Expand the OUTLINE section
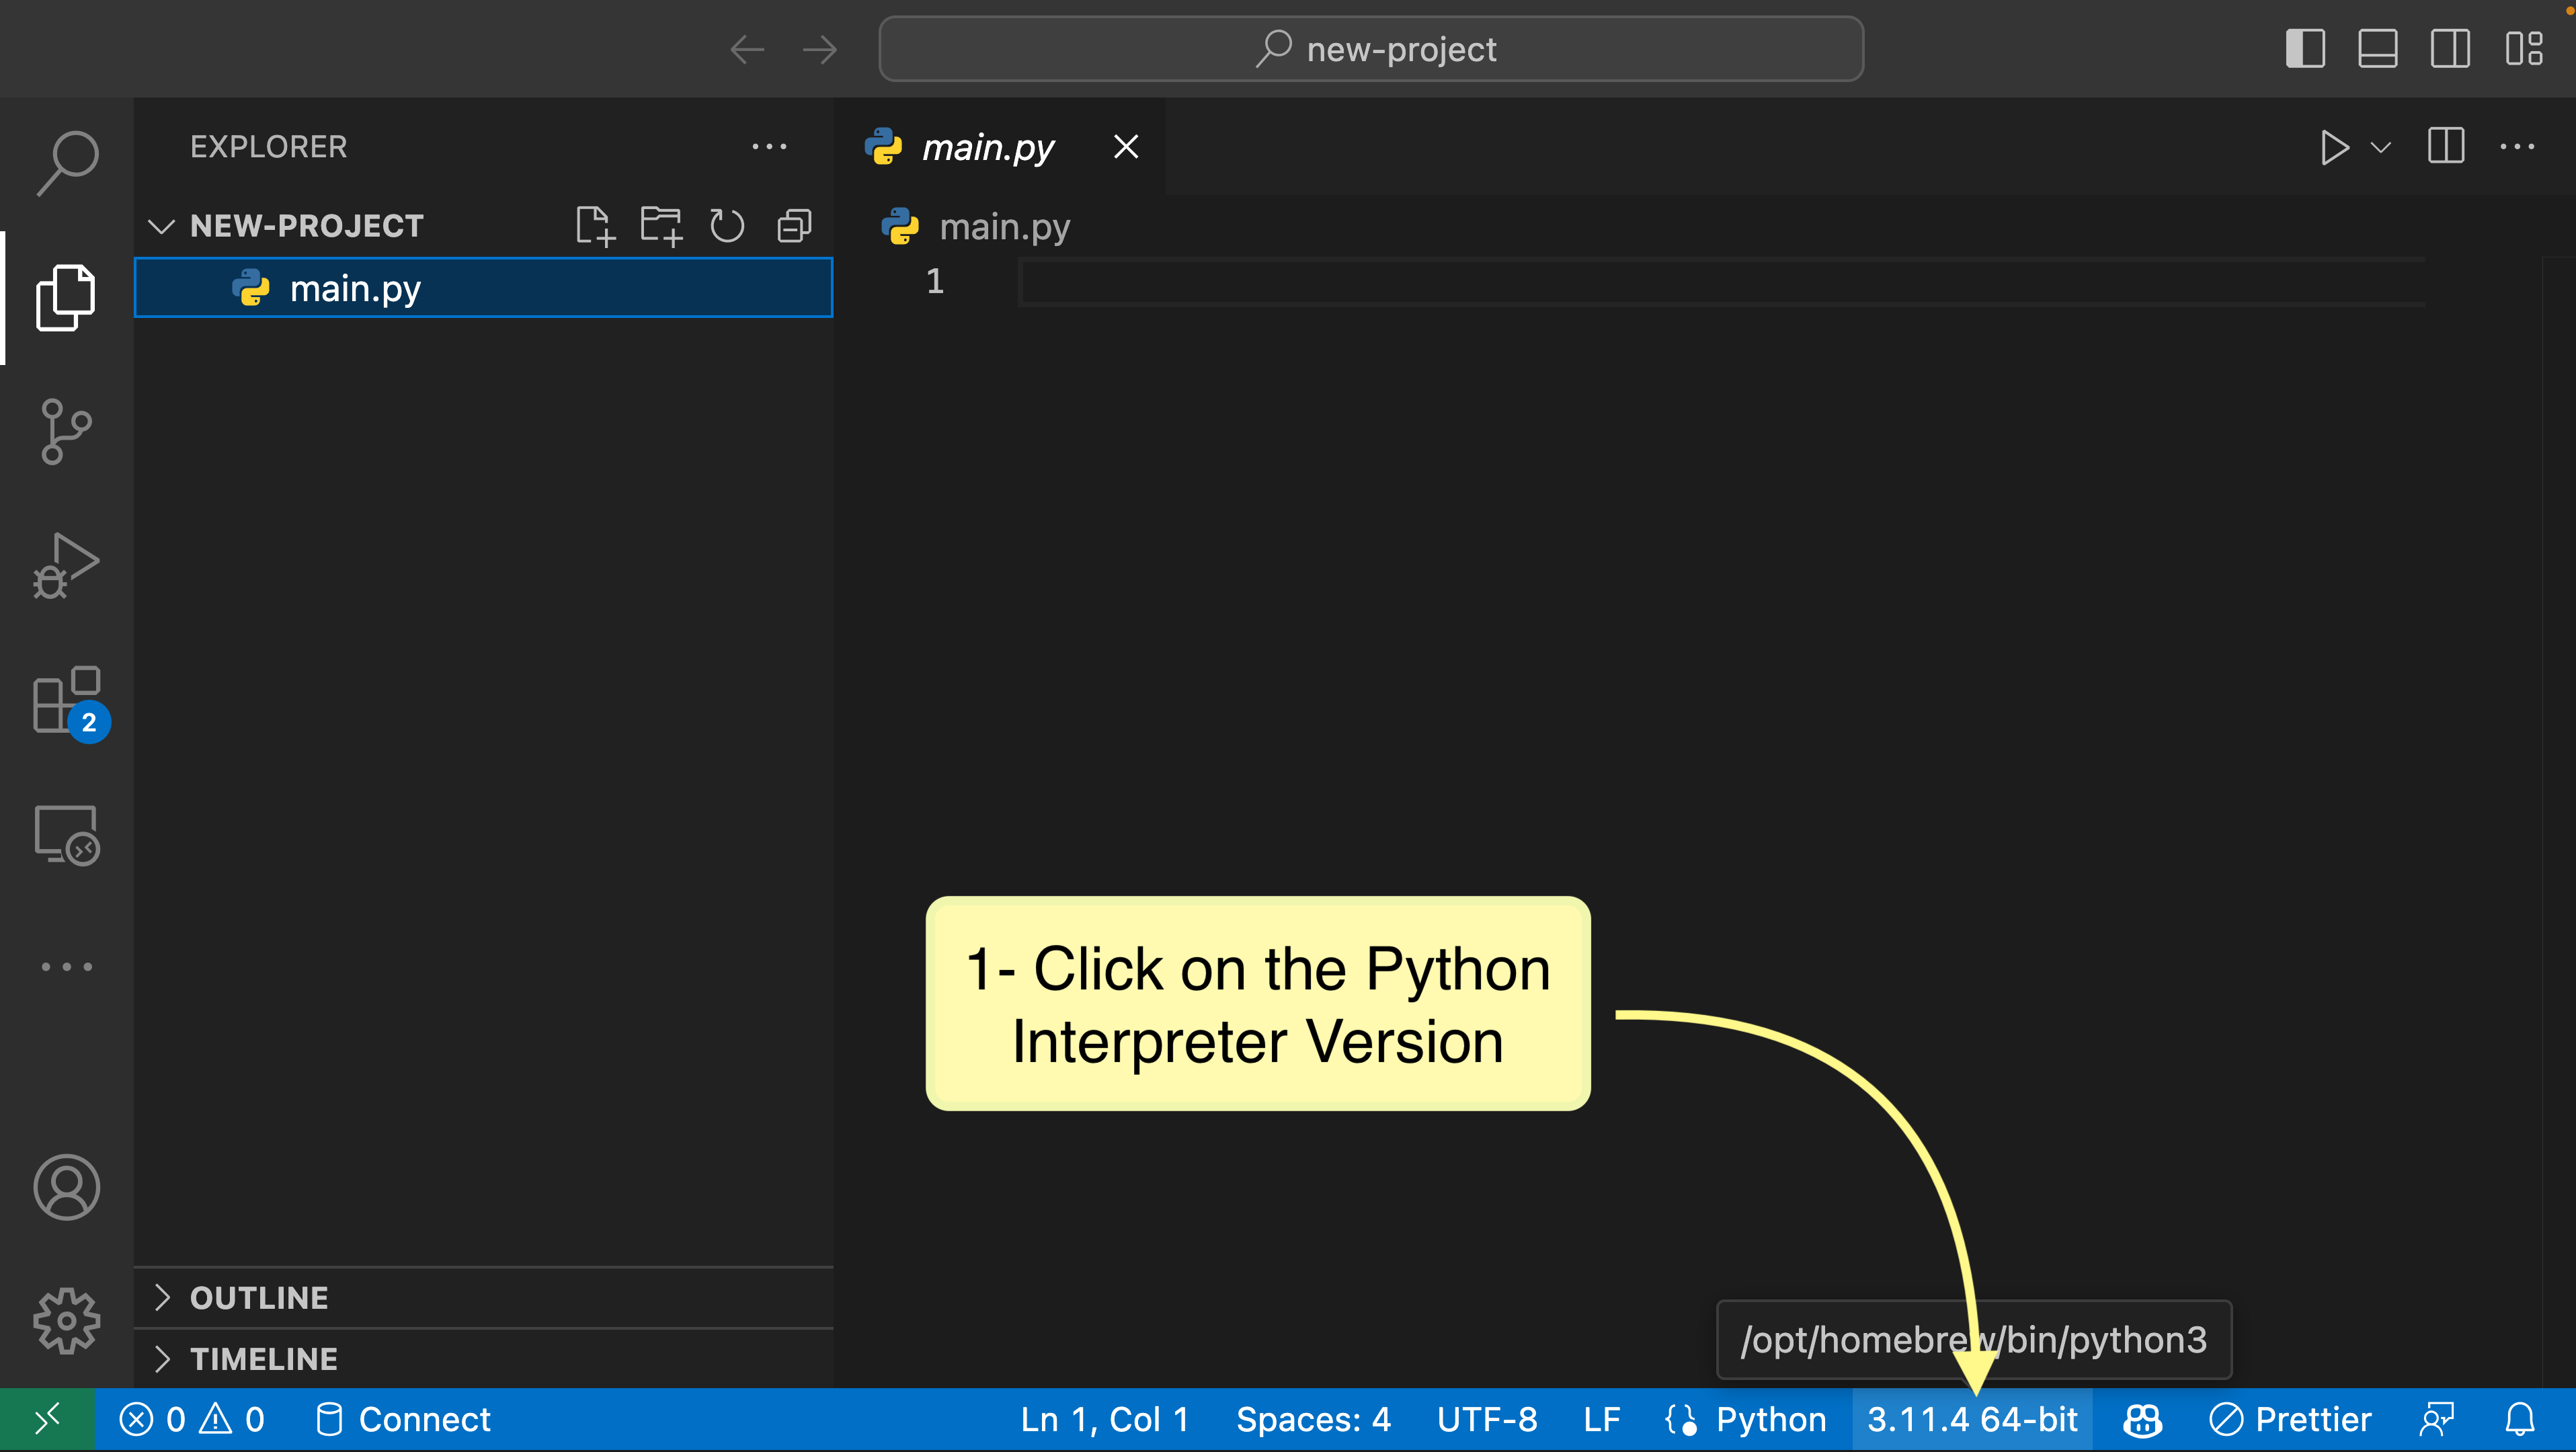Screen dimensions: 2576x1452 point(259,1298)
